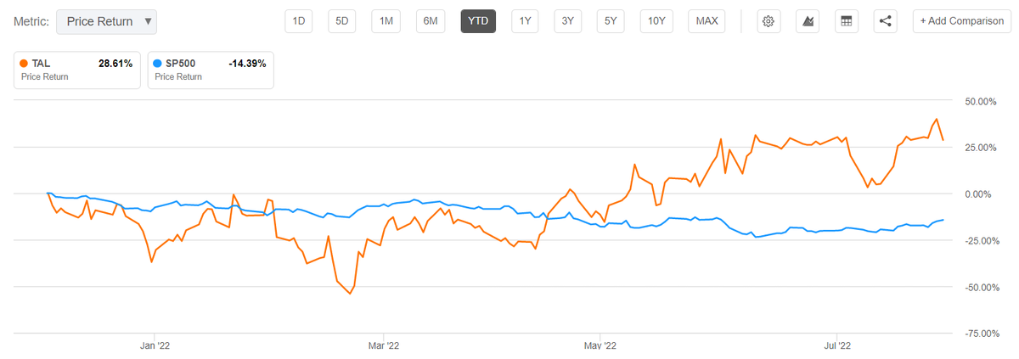Screen dimensions: 1019x359
Task: Select the YTD range tab
Action: [478, 21]
